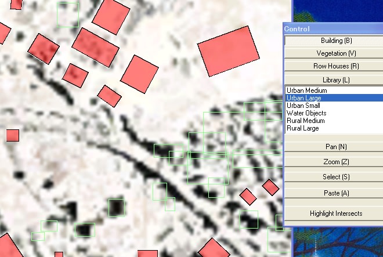Select Urban Medium in the library list
383x257 pixels.
[x=334, y=91]
